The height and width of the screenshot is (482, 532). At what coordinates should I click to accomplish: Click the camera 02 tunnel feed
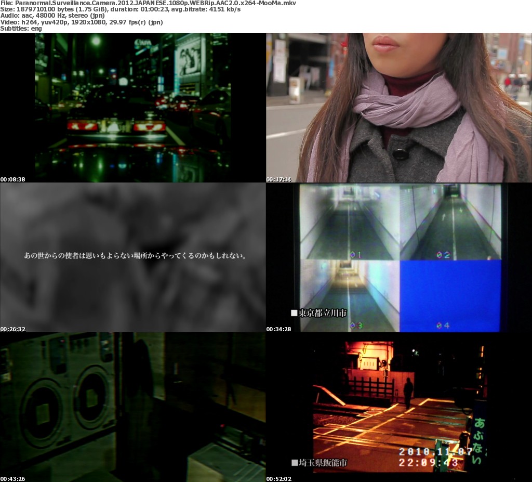coord(450,222)
